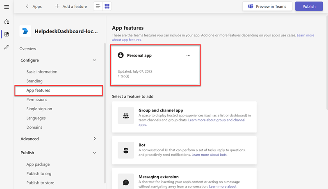Follow Learn more about bots link
Image resolution: width=328 pixels, height=189 pixels.
coord(210,155)
